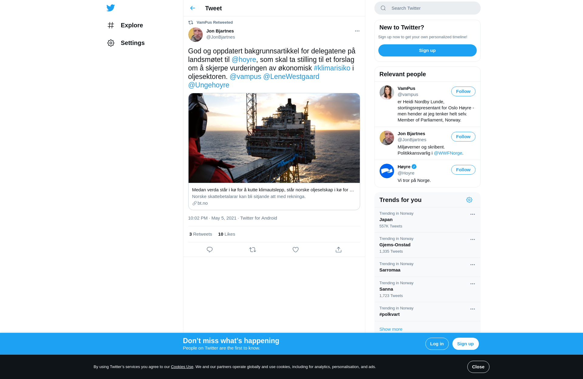Screen dimensions: 583x379
Task: Follow Høyre
Action: pos(463,170)
